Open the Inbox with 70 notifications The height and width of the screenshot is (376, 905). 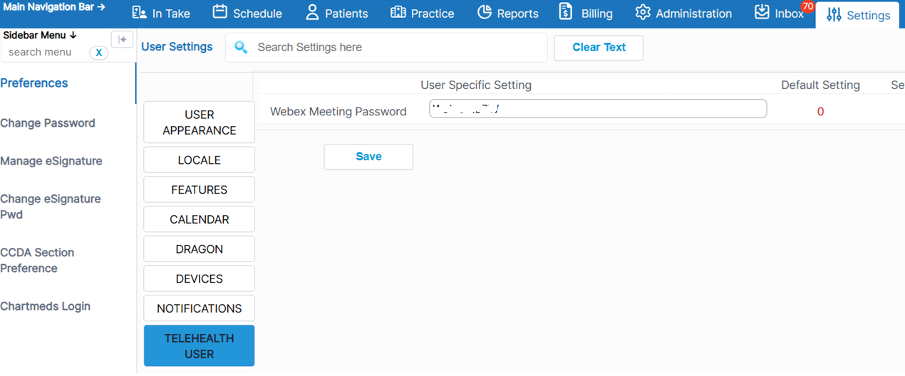click(x=762, y=13)
